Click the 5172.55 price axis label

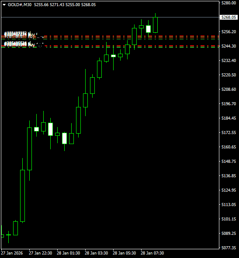pos(229,132)
